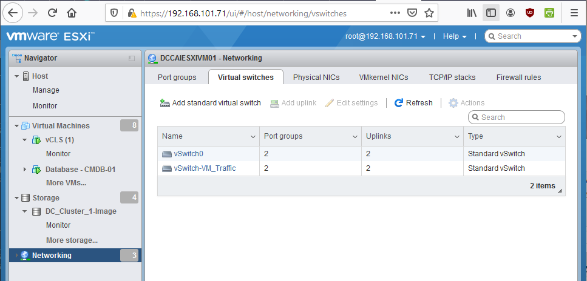Click the vSwitch-VM_Traffic row switch icon

click(x=167, y=168)
